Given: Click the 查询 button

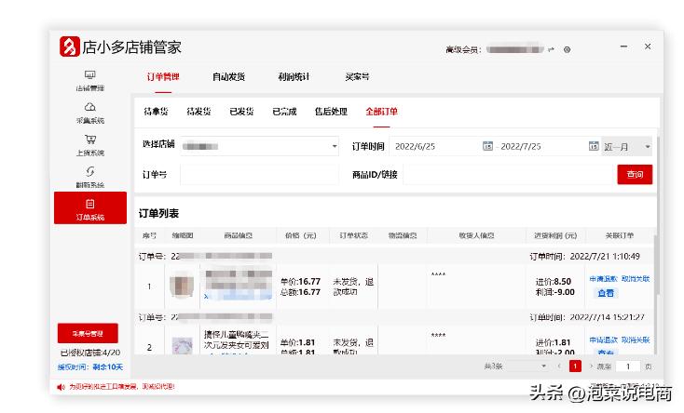Looking at the screenshot, I should 635,174.
